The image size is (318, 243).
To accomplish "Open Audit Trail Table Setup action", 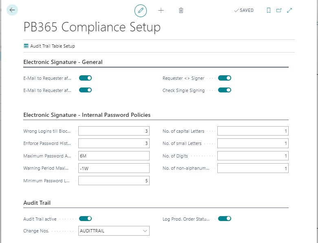I will point(49,46).
